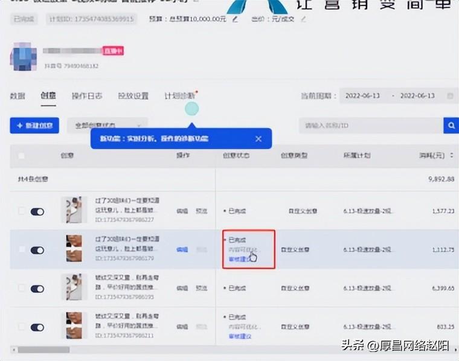The width and height of the screenshot is (459, 361).
Task: Click the 计划ID number tag
Action: [91, 19]
